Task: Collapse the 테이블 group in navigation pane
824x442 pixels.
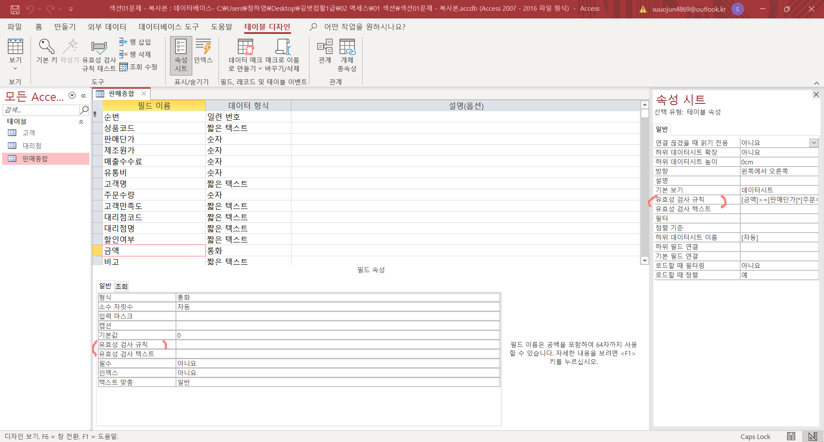Action: [81, 122]
